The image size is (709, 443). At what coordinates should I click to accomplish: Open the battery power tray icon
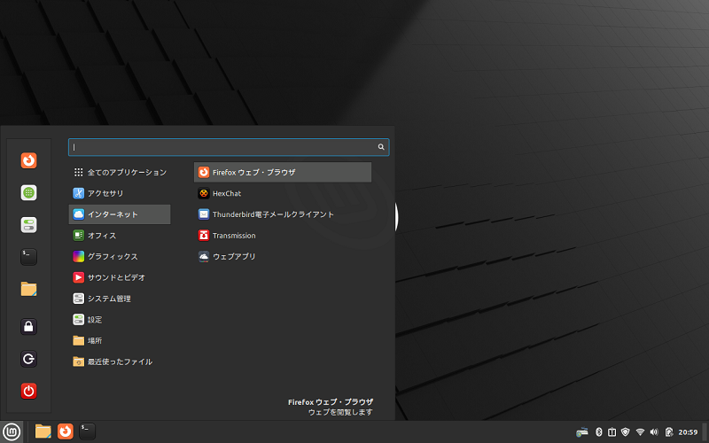point(669,432)
